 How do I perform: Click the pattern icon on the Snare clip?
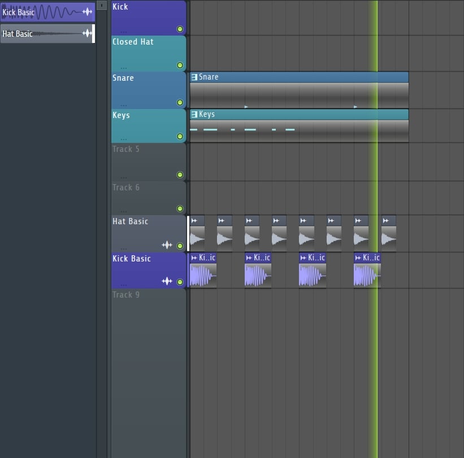tap(194, 77)
